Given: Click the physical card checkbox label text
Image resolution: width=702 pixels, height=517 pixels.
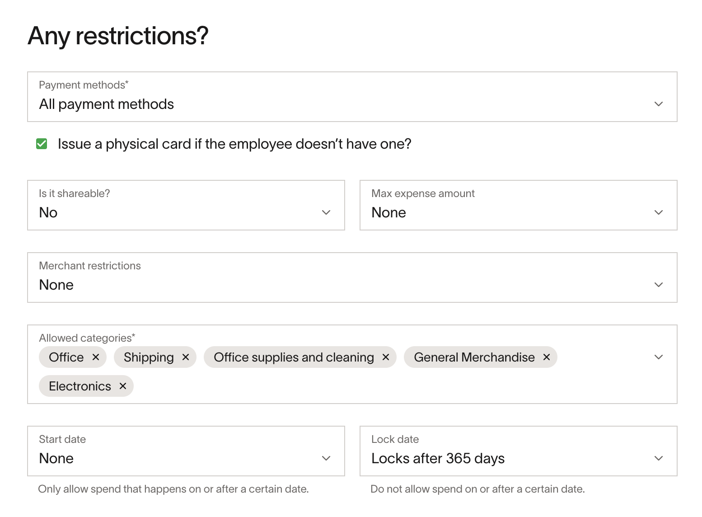Looking at the screenshot, I should point(234,144).
